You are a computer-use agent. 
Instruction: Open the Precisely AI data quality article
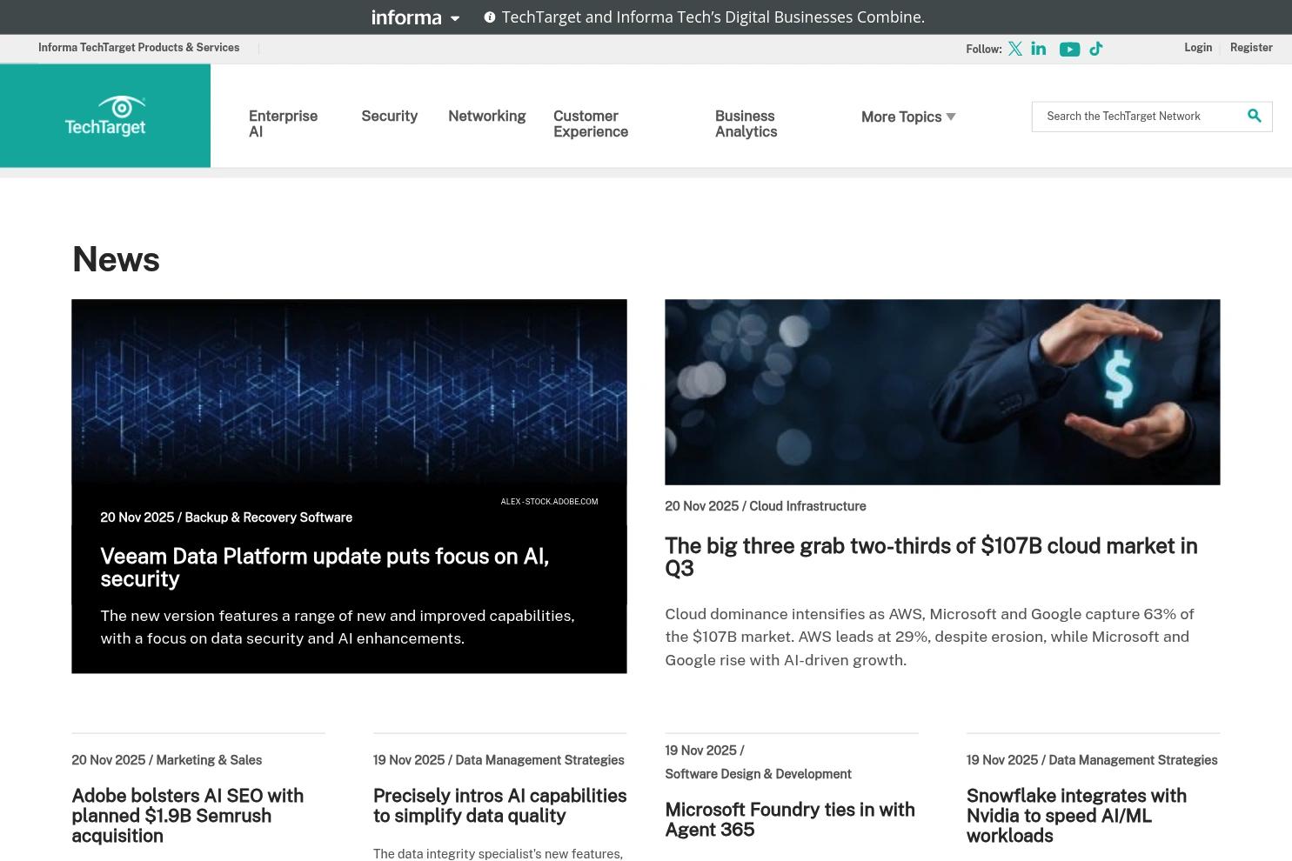(499, 806)
